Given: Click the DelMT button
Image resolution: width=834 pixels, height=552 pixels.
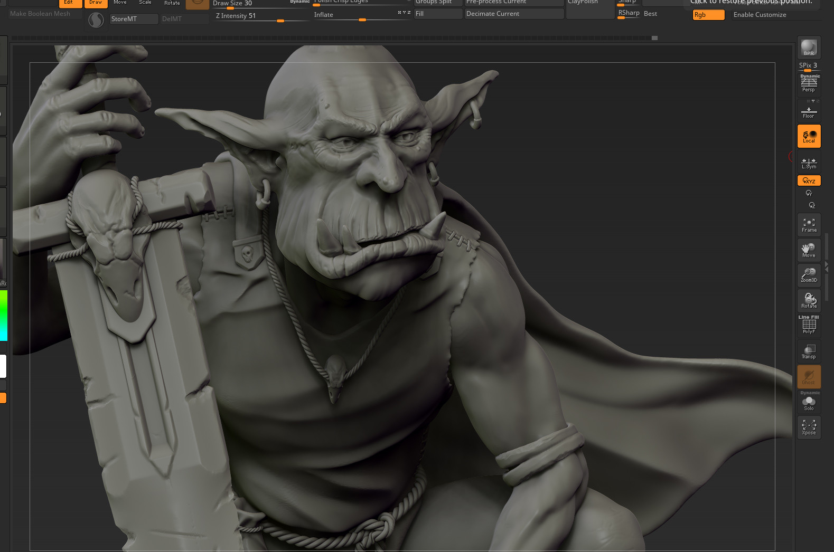Looking at the screenshot, I should tap(184, 19).
